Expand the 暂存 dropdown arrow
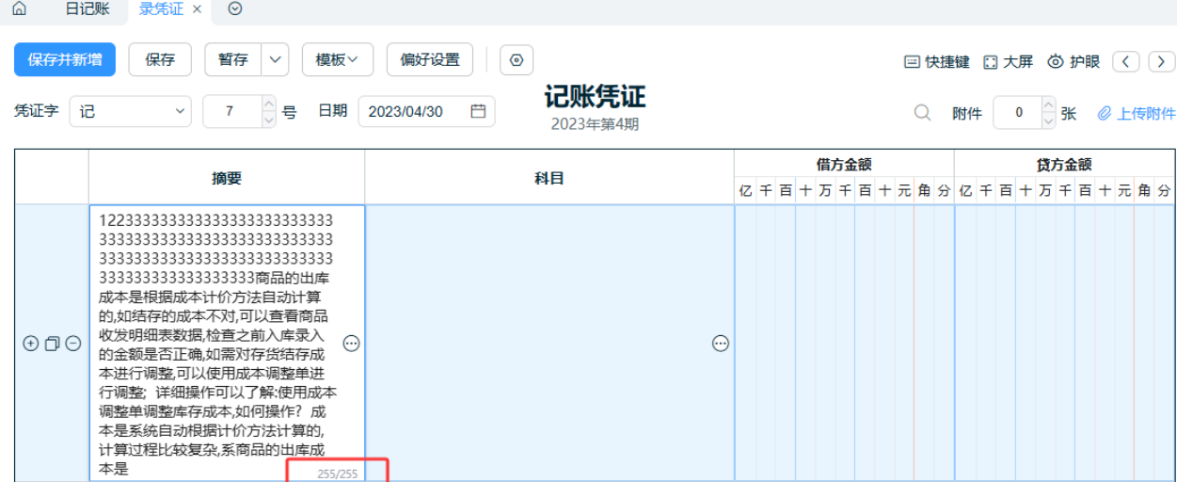 [x=275, y=59]
